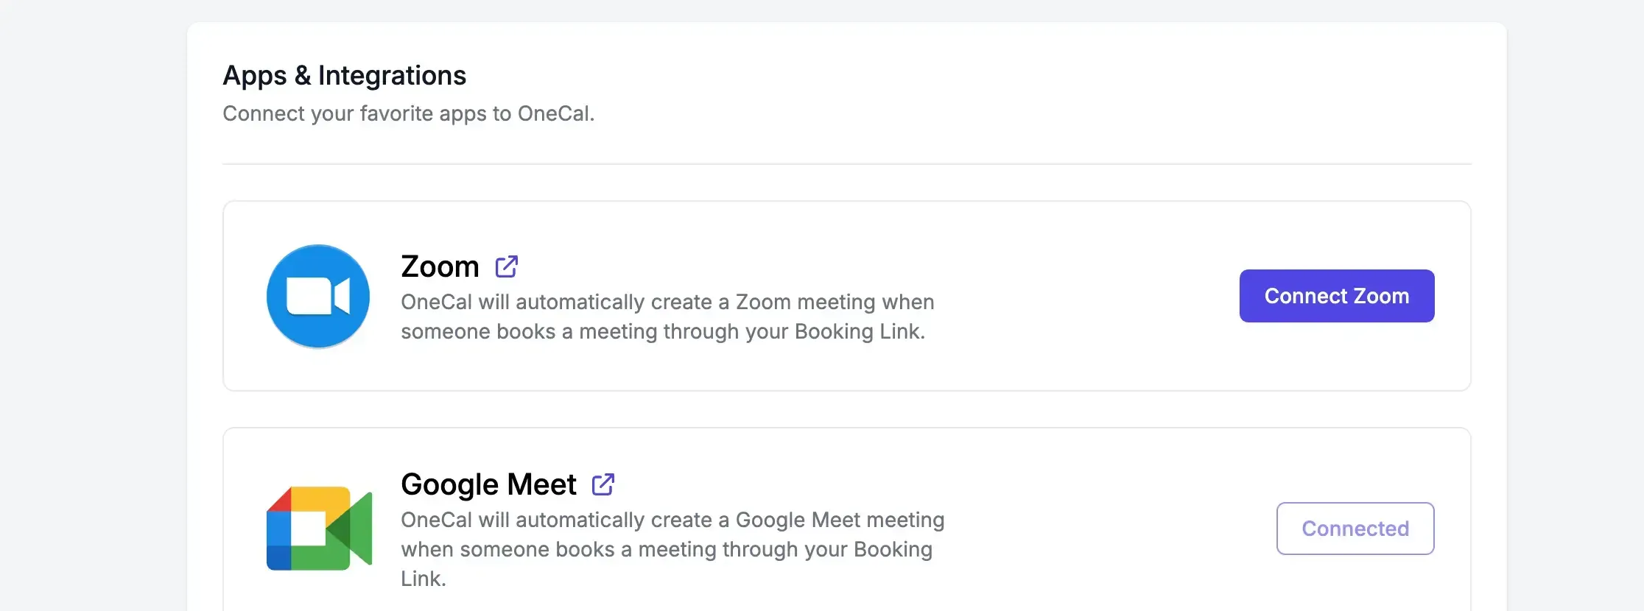Click the Zoom camera logo icon
1644x611 pixels.
[x=317, y=296]
